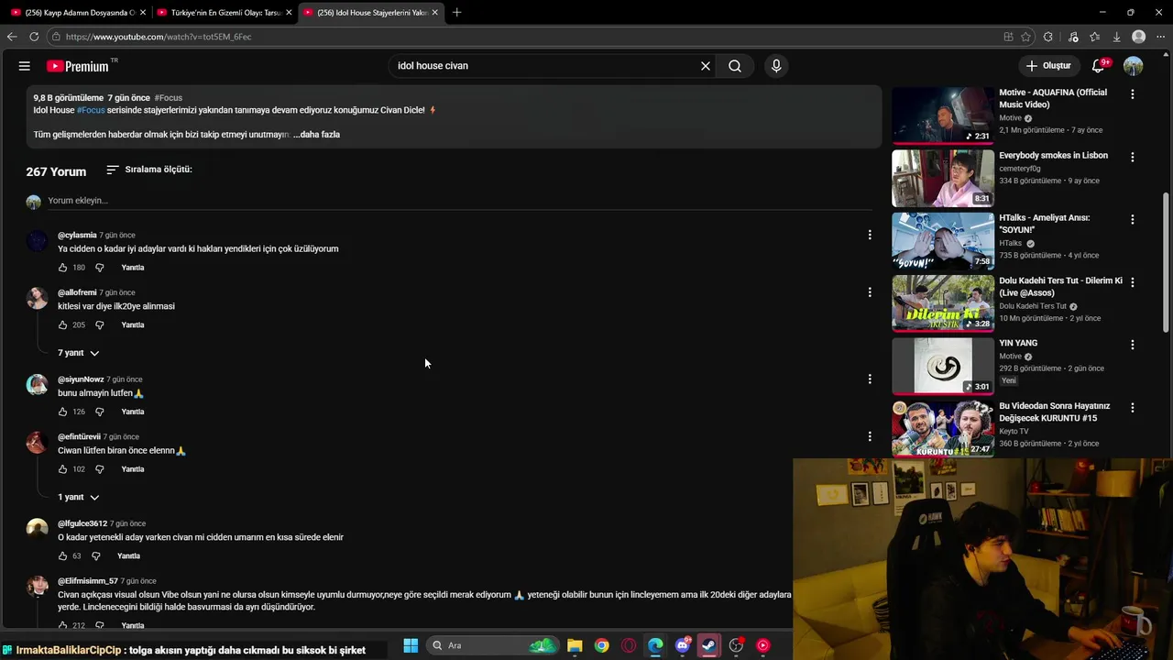Dislike the comment by @siyunNowz
Screen dimensions: 1173x660
click(x=100, y=412)
